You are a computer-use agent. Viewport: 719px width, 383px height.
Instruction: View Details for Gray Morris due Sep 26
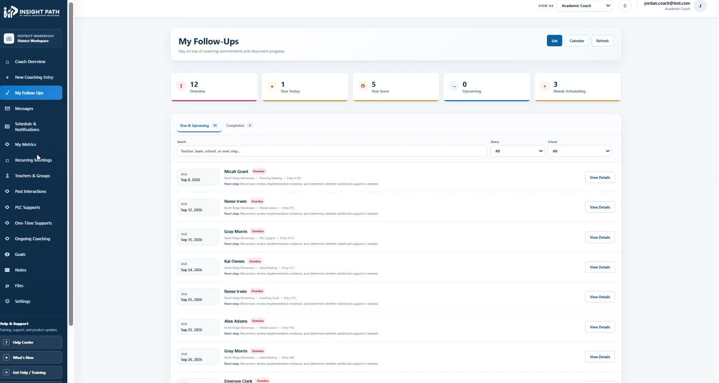600,357
